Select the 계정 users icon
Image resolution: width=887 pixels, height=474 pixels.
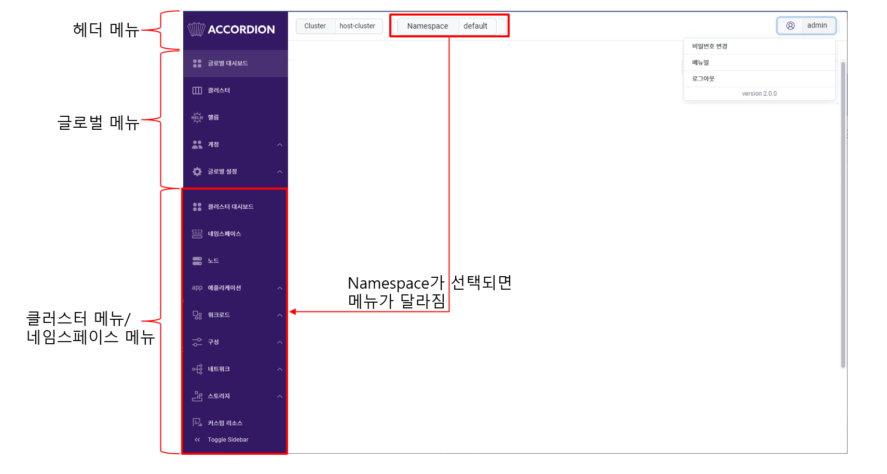pyautogui.click(x=197, y=144)
